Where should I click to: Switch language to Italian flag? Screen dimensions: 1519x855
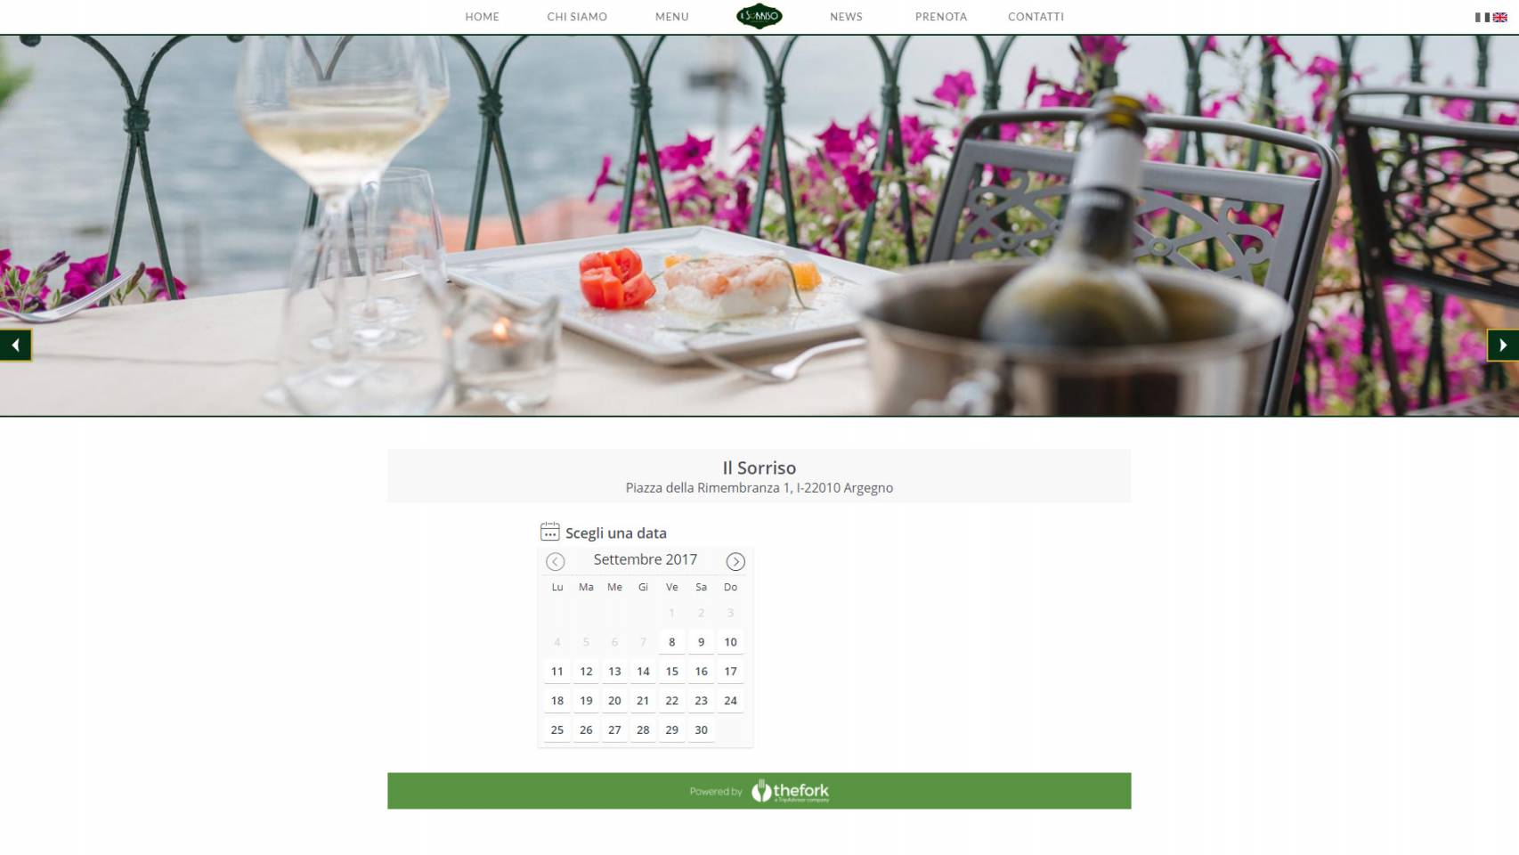coord(1482,17)
